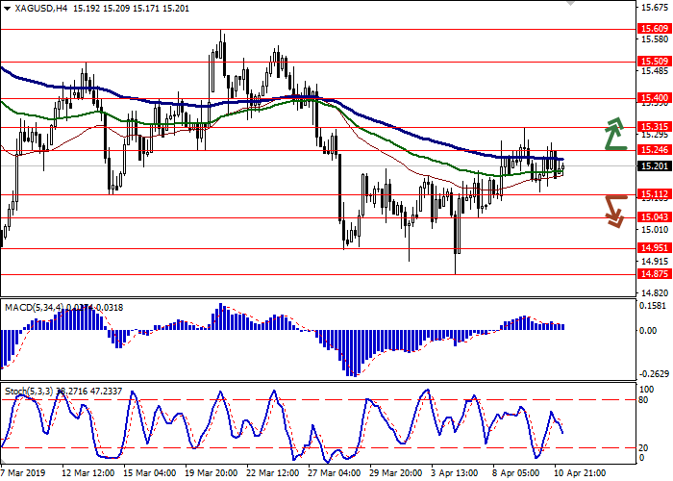Click the chart shift marker at top right

click(x=572, y=5)
